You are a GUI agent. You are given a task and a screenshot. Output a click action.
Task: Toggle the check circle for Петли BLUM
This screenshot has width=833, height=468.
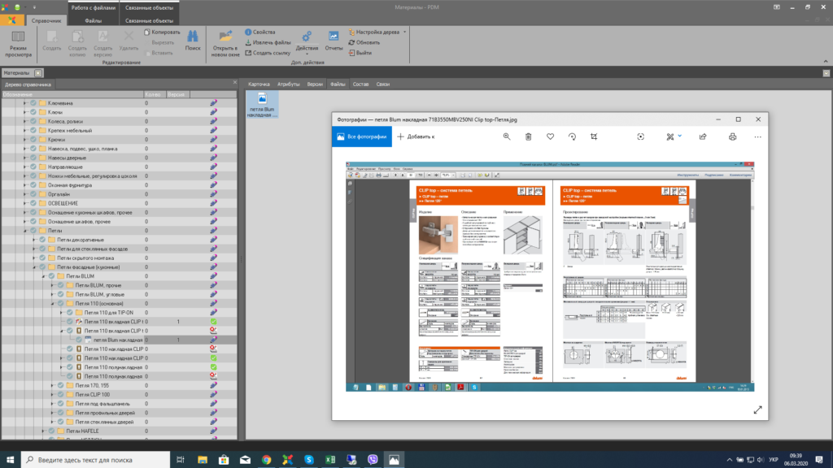point(51,276)
